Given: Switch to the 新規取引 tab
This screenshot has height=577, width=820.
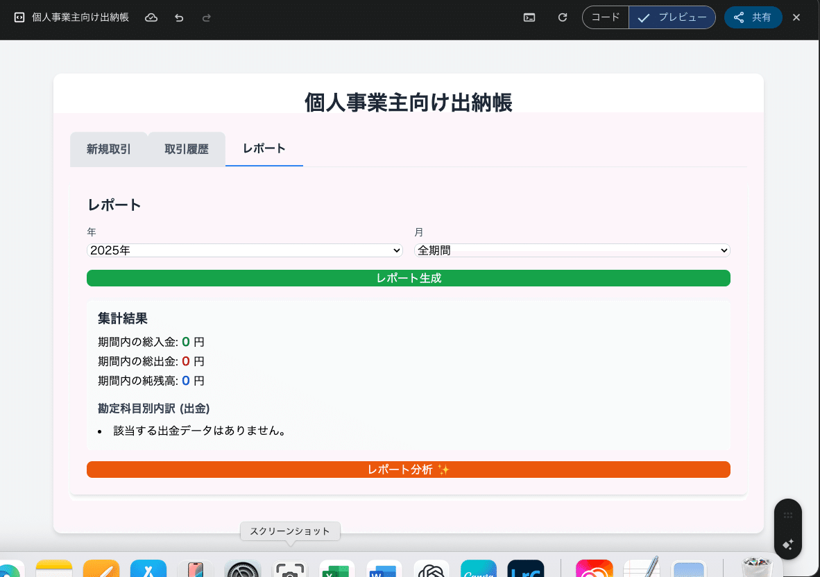Looking at the screenshot, I should 109,148.
